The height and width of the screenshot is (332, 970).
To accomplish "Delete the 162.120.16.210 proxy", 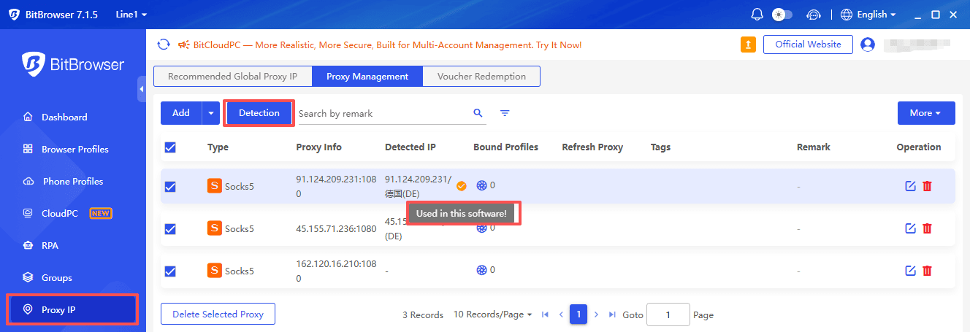I will tap(928, 271).
